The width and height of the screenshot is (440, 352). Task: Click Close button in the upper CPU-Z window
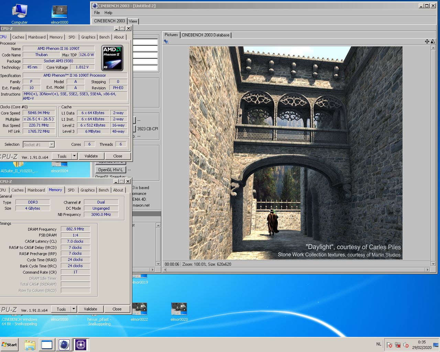click(x=118, y=156)
